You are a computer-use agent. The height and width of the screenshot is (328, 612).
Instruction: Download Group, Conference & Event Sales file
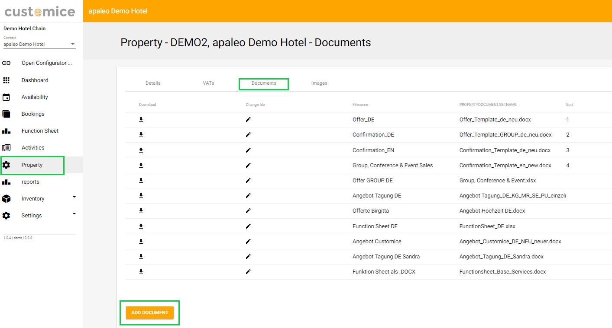coord(141,165)
